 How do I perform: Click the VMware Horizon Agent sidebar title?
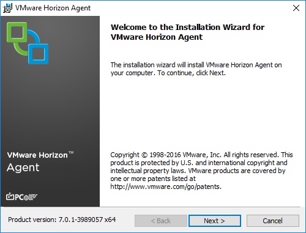(40, 162)
